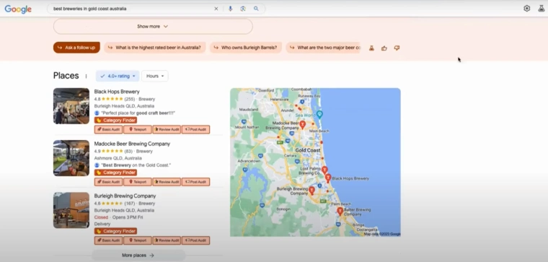548x262 pixels.
Task: Open Search Labs flask icon in header
Action: [x=541, y=9]
